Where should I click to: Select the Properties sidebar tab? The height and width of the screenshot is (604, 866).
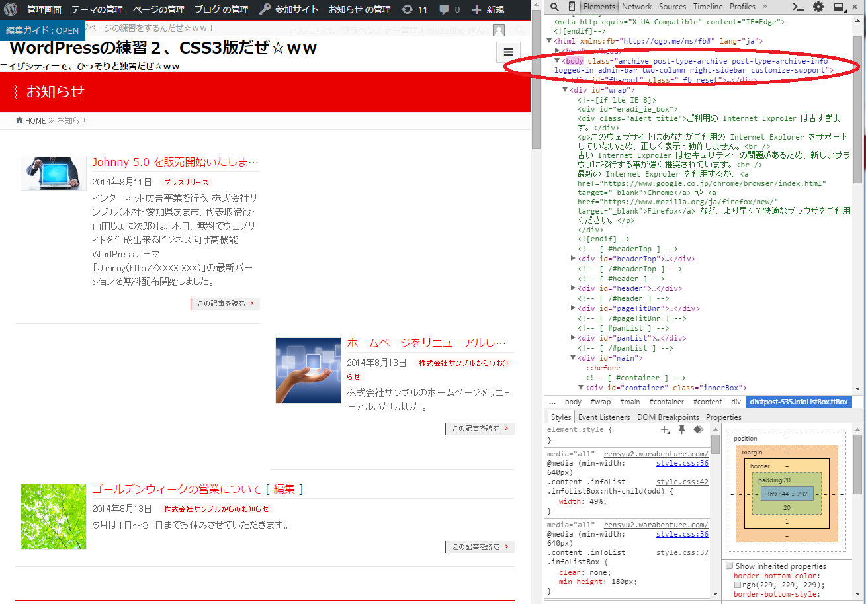(724, 417)
